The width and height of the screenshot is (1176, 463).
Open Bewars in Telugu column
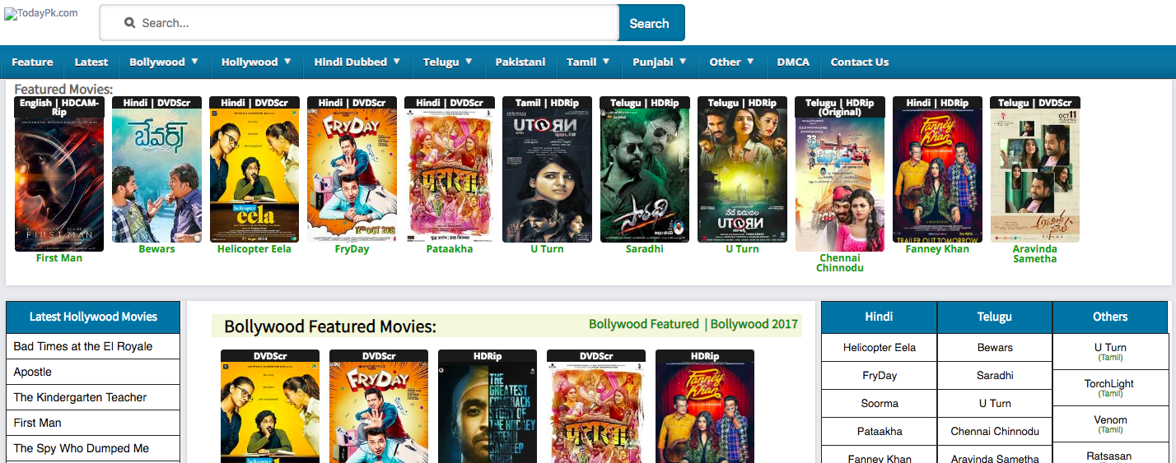point(995,347)
